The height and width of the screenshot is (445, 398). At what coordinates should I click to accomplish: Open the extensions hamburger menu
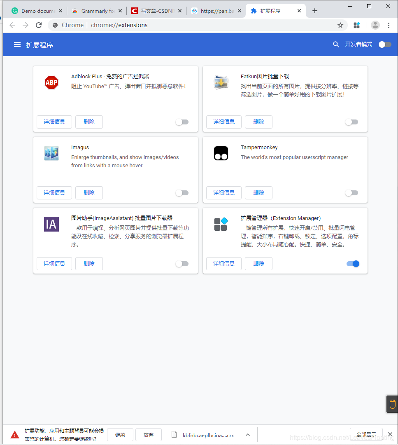(x=17, y=44)
